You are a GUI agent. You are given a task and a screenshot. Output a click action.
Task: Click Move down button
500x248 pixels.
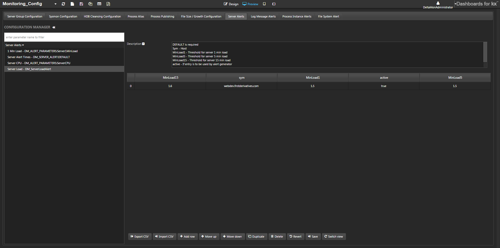233,237
